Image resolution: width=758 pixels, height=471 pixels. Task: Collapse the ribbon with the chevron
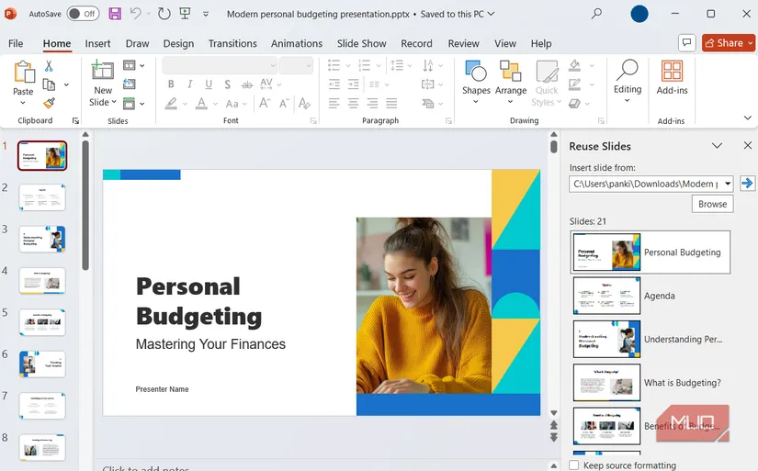point(747,118)
